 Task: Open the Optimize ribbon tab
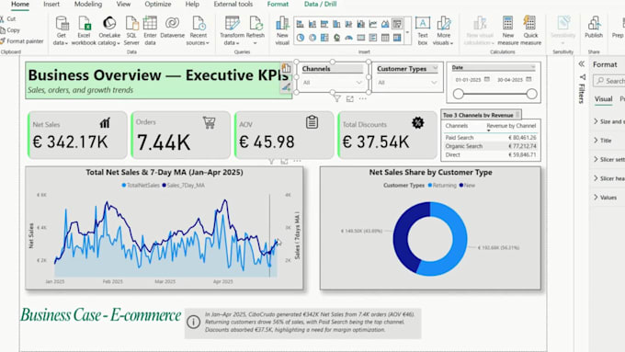click(158, 4)
